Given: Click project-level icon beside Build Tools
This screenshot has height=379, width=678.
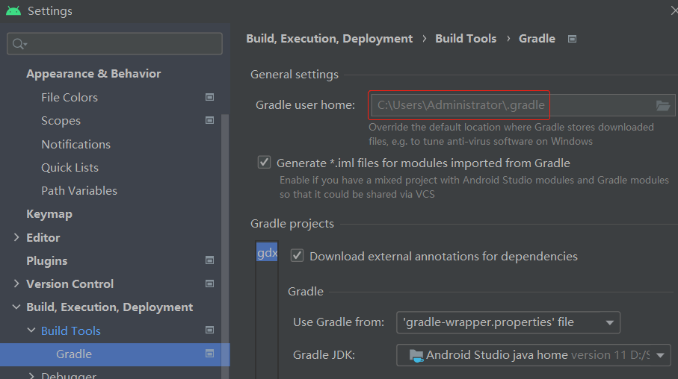Looking at the screenshot, I should coord(209,331).
